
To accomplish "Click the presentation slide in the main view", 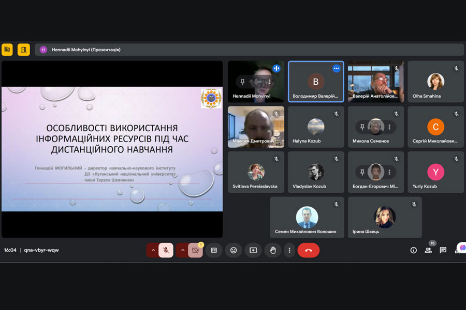I will pos(112,149).
